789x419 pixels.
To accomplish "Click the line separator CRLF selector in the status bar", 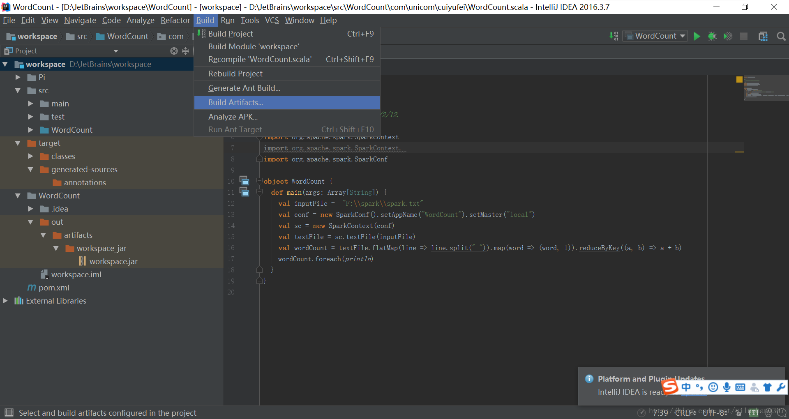I will pyautogui.click(x=685, y=413).
